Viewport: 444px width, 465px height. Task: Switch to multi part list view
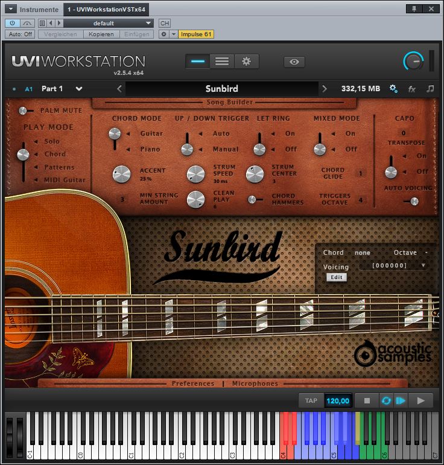point(222,62)
